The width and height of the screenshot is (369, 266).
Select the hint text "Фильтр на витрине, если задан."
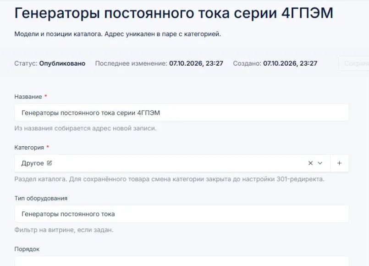point(64,230)
